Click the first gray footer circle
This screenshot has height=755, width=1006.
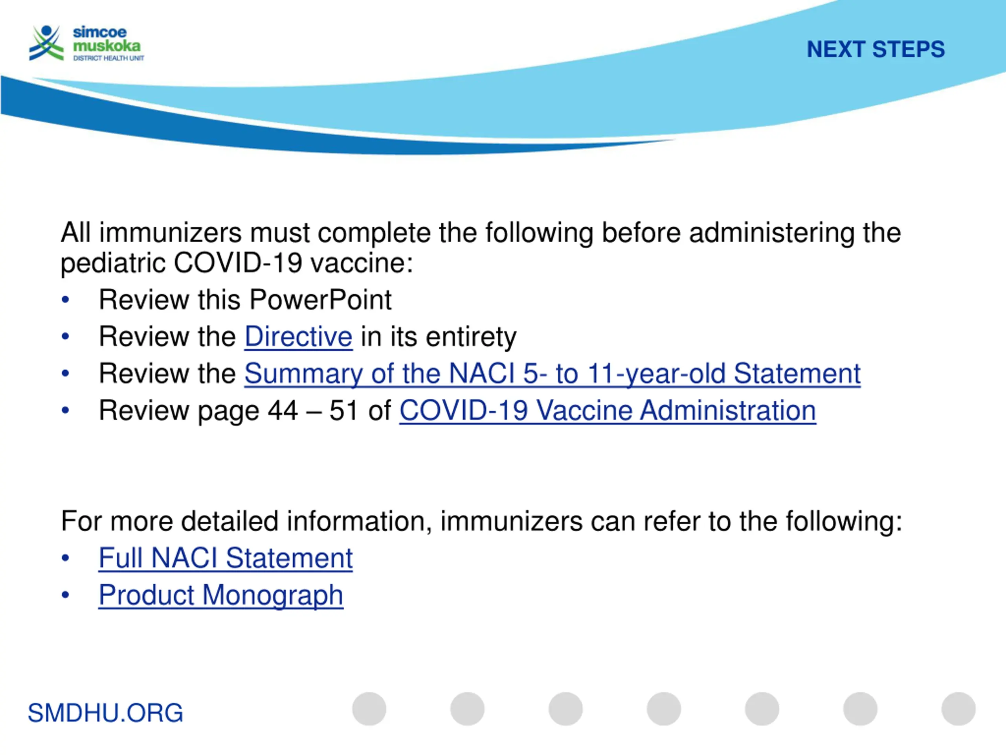coord(369,709)
